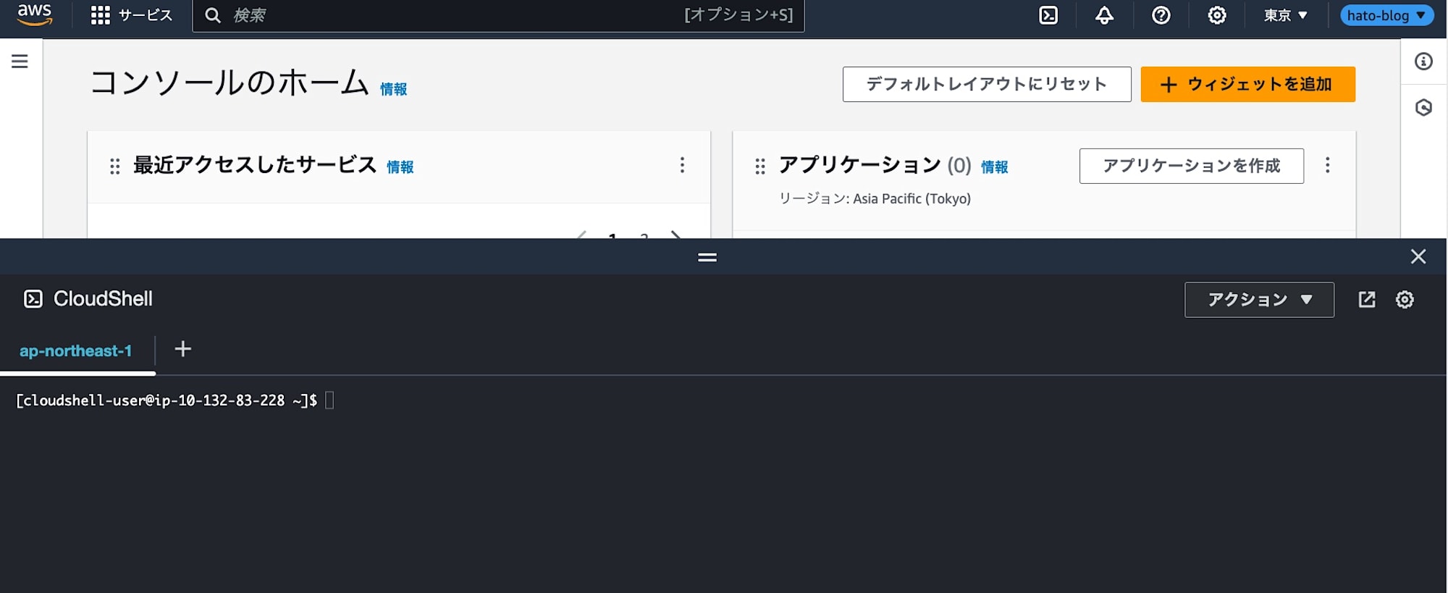Click the terminal prompt cursor area
Viewport: 1448px width, 593px height.
(x=329, y=400)
